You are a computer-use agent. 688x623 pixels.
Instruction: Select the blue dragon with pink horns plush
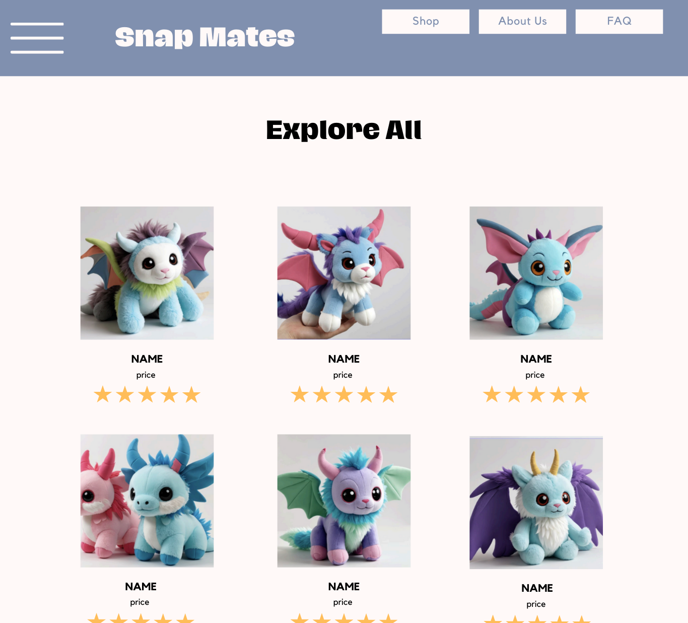coord(344,273)
